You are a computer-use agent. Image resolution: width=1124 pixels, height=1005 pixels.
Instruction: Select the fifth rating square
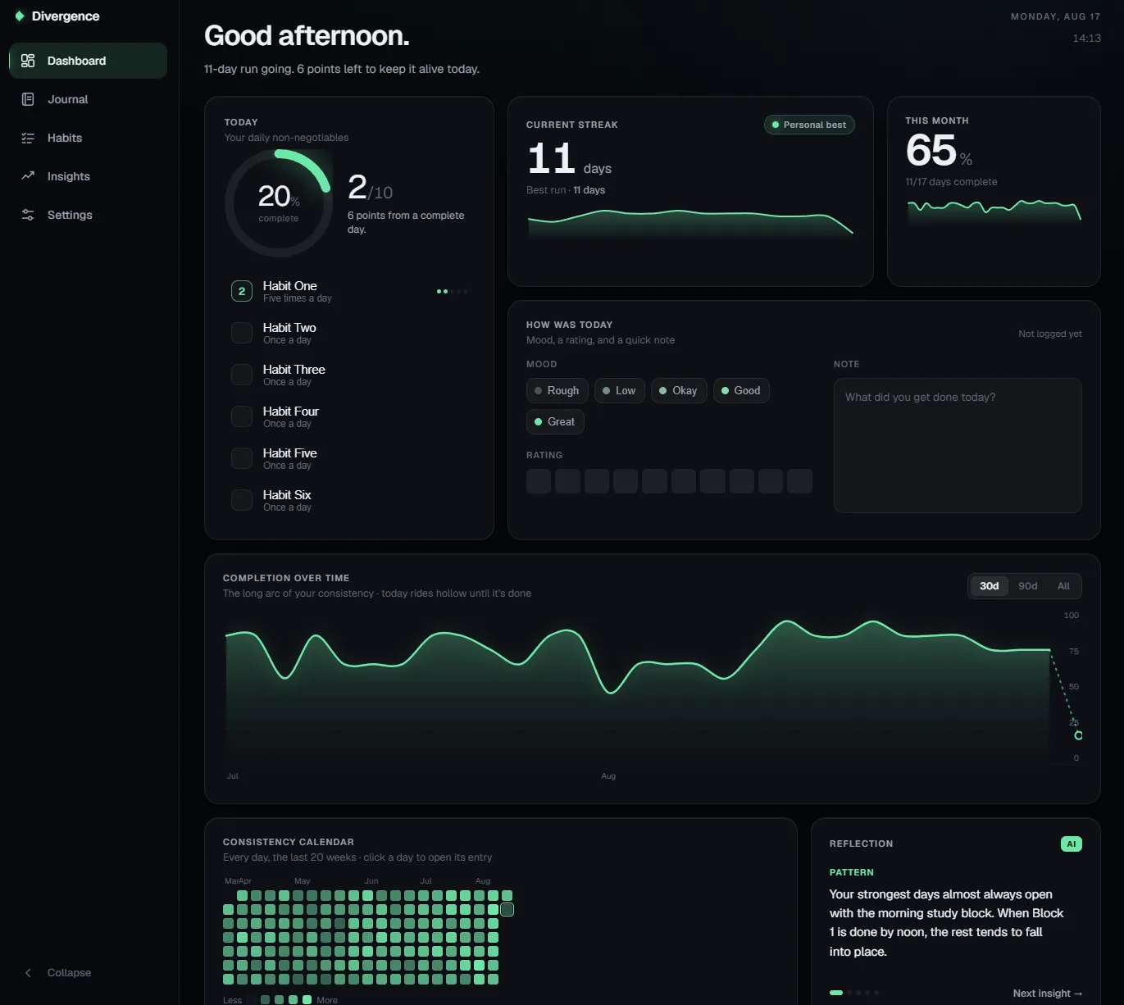[654, 481]
